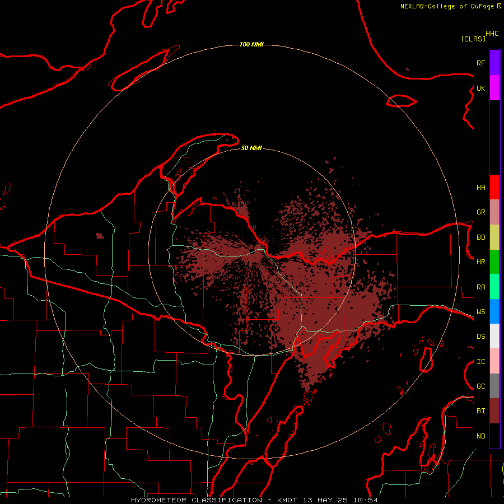
Task: Click the BI legend label
Action: point(481,411)
